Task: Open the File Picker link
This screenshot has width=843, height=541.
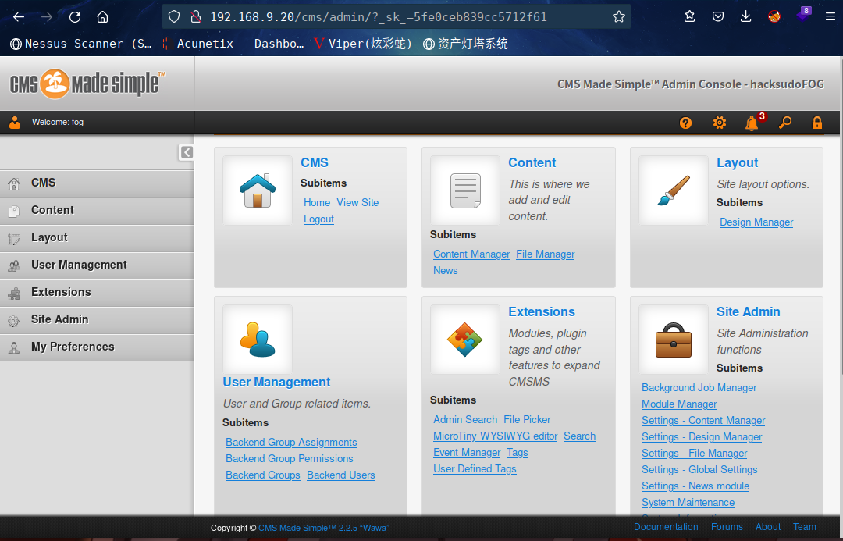Action: [527, 419]
